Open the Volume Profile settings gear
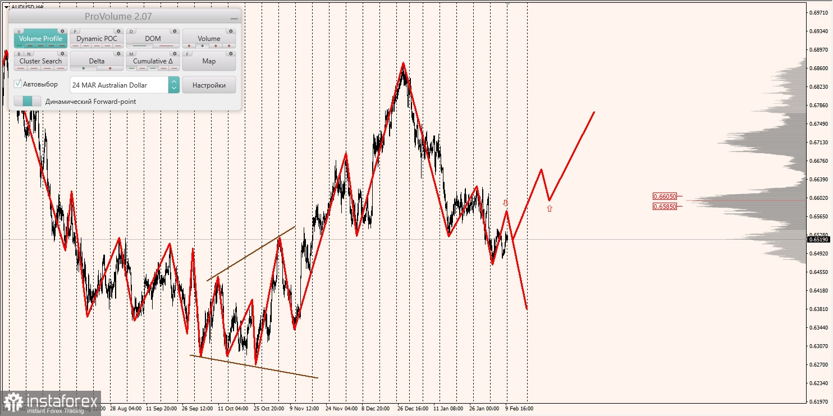 62,31
